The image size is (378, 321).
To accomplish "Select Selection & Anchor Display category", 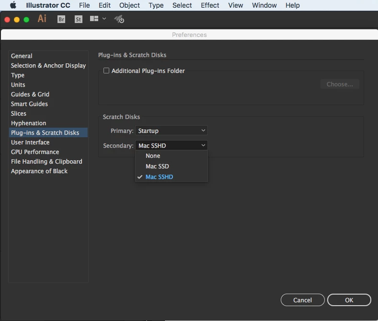I will click(48, 65).
